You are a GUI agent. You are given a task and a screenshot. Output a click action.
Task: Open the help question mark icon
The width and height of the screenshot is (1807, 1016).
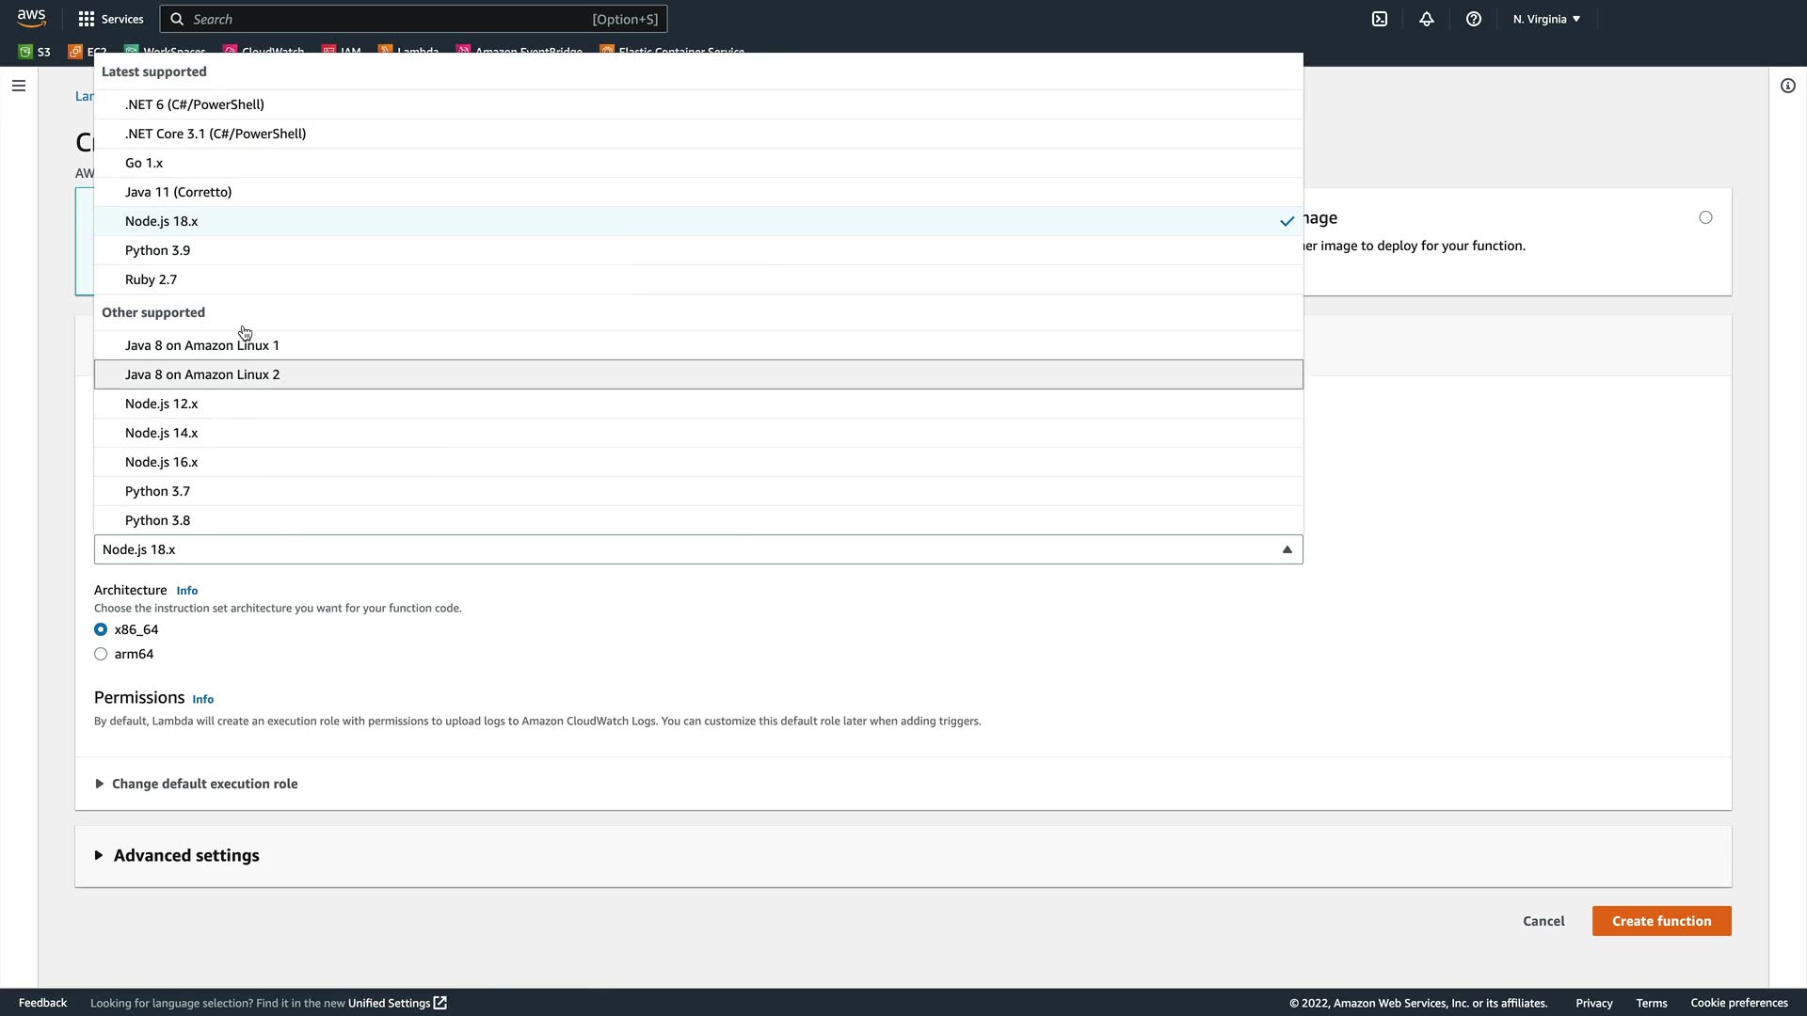click(x=1474, y=19)
